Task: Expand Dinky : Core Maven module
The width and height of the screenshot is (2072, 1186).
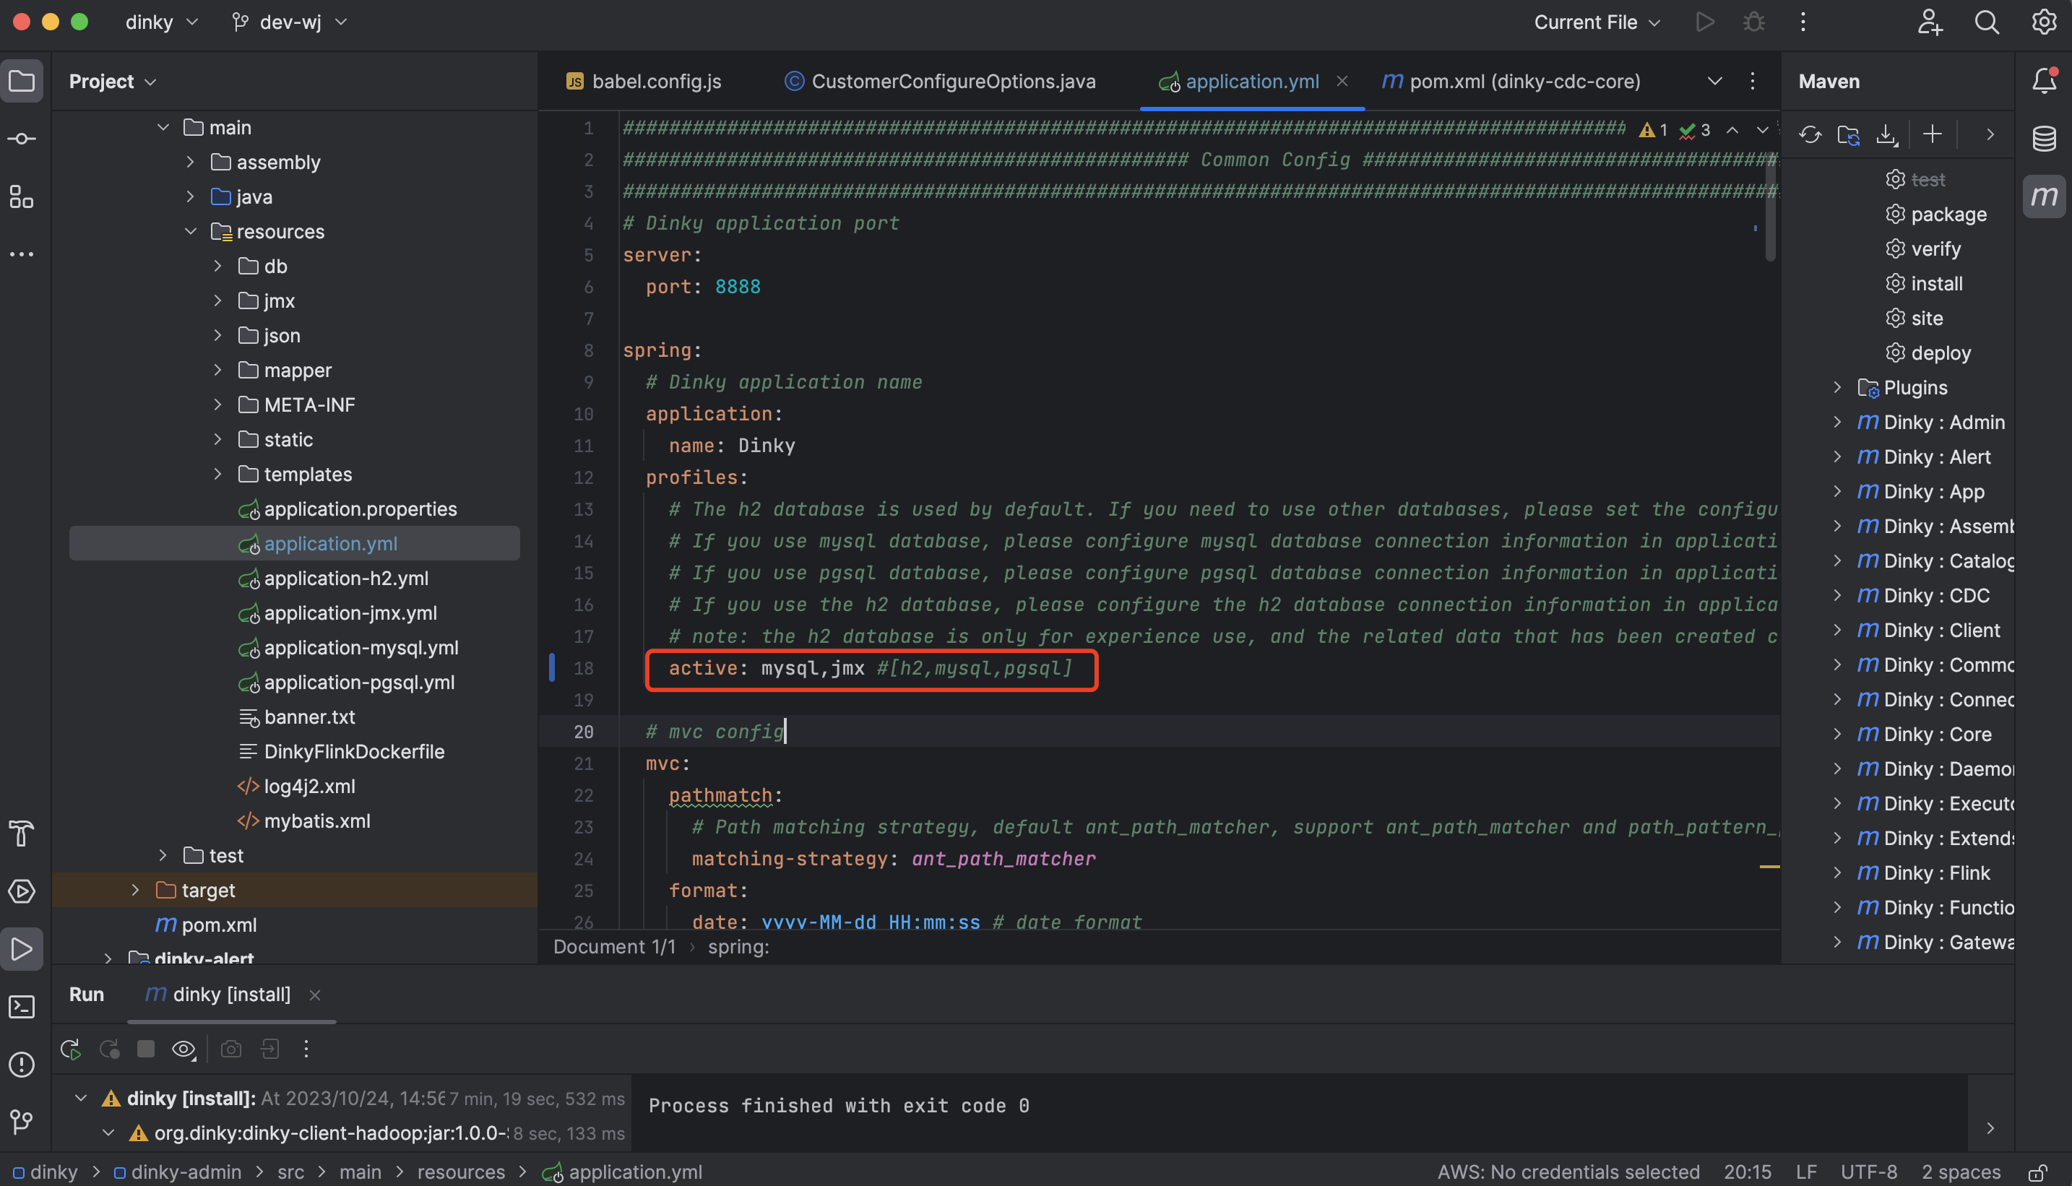Action: point(1837,734)
